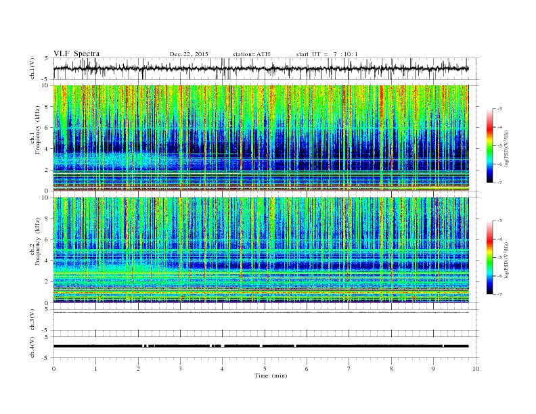
Task: Click time axis tick label "7"
Action: click(x=349, y=369)
